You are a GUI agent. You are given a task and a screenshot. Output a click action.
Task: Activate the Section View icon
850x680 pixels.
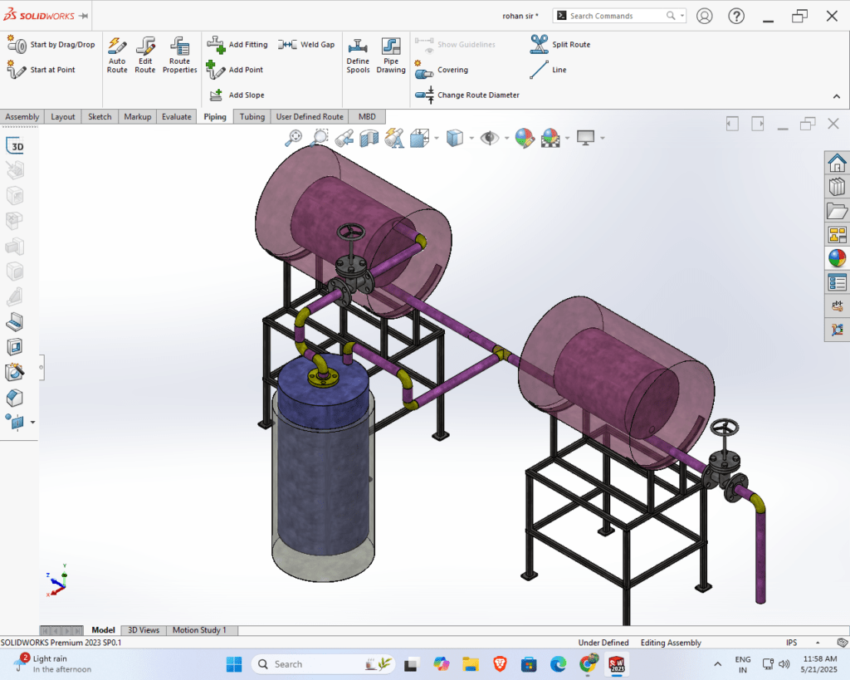point(369,138)
